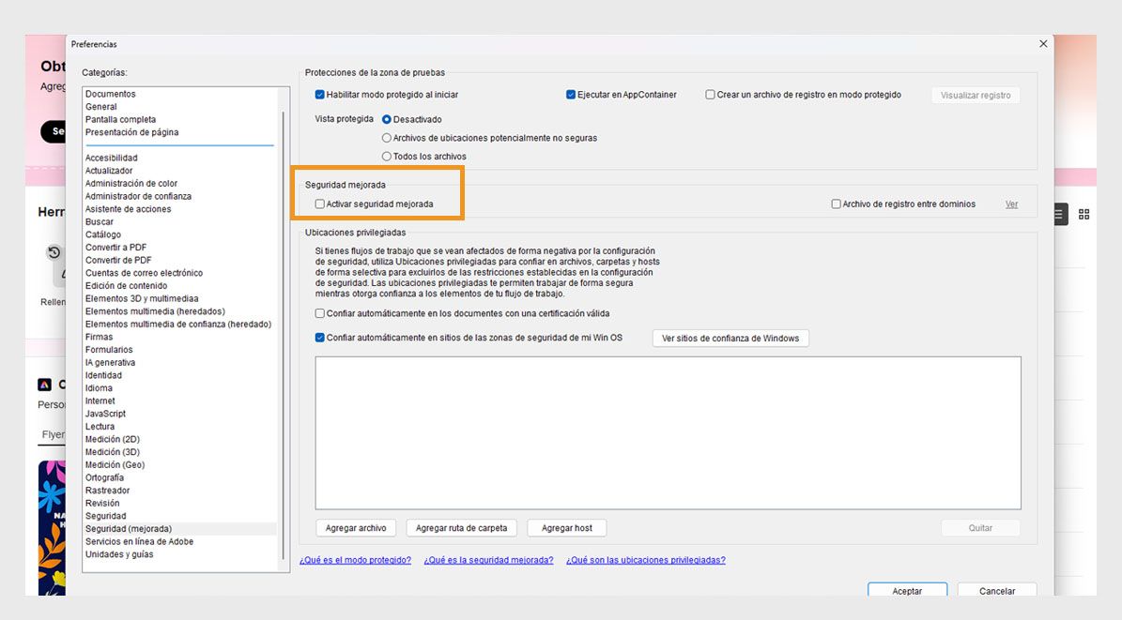Viewport: 1122px width, 620px height.
Task: Enable Confiar automáticamente en documentos con certificación válida
Action: [320, 313]
